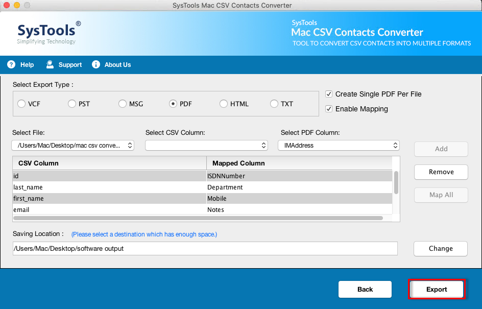Click the Remove button
Screen dimensions: 482x309
pos(441,172)
